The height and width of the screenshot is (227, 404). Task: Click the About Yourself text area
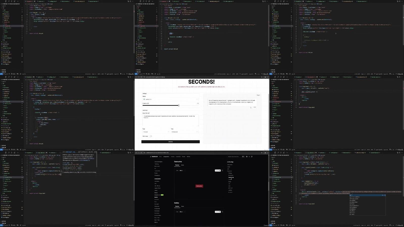click(171, 120)
